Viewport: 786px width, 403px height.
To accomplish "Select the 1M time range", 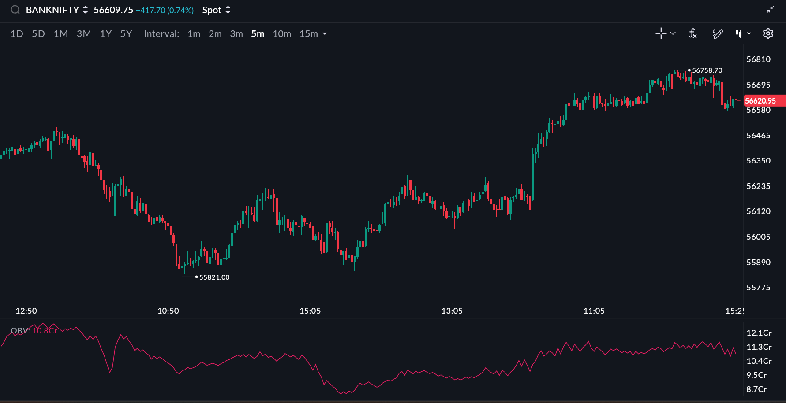I will click(x=61, y=34).
